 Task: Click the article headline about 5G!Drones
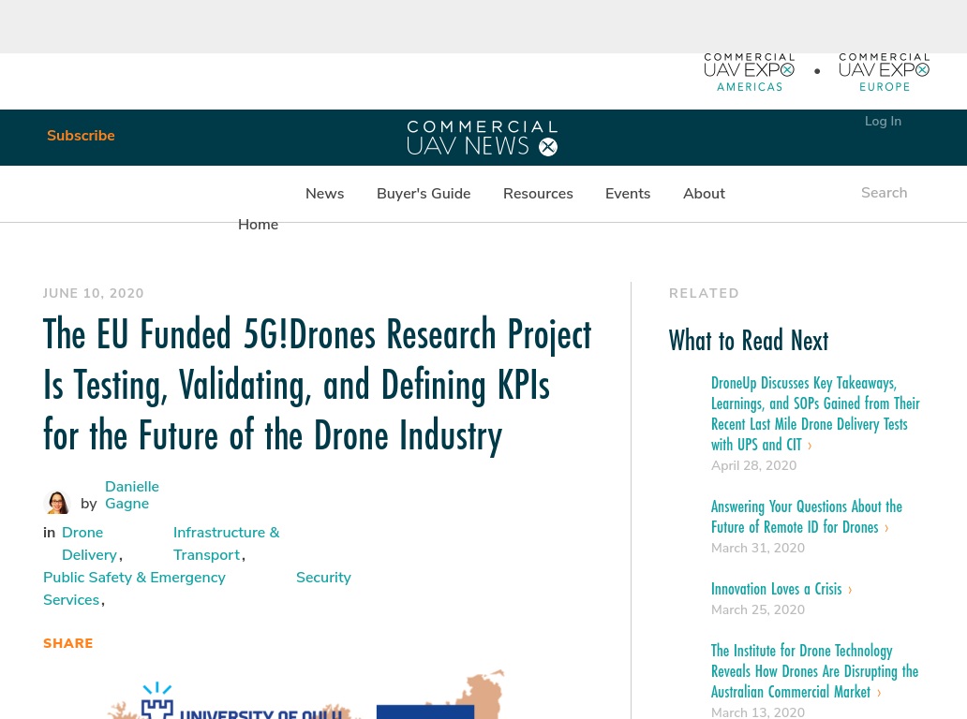(x=317, y=385)
